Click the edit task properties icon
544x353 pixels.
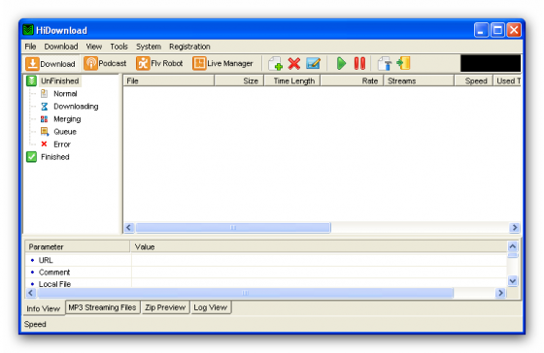(x=313, y=64)
